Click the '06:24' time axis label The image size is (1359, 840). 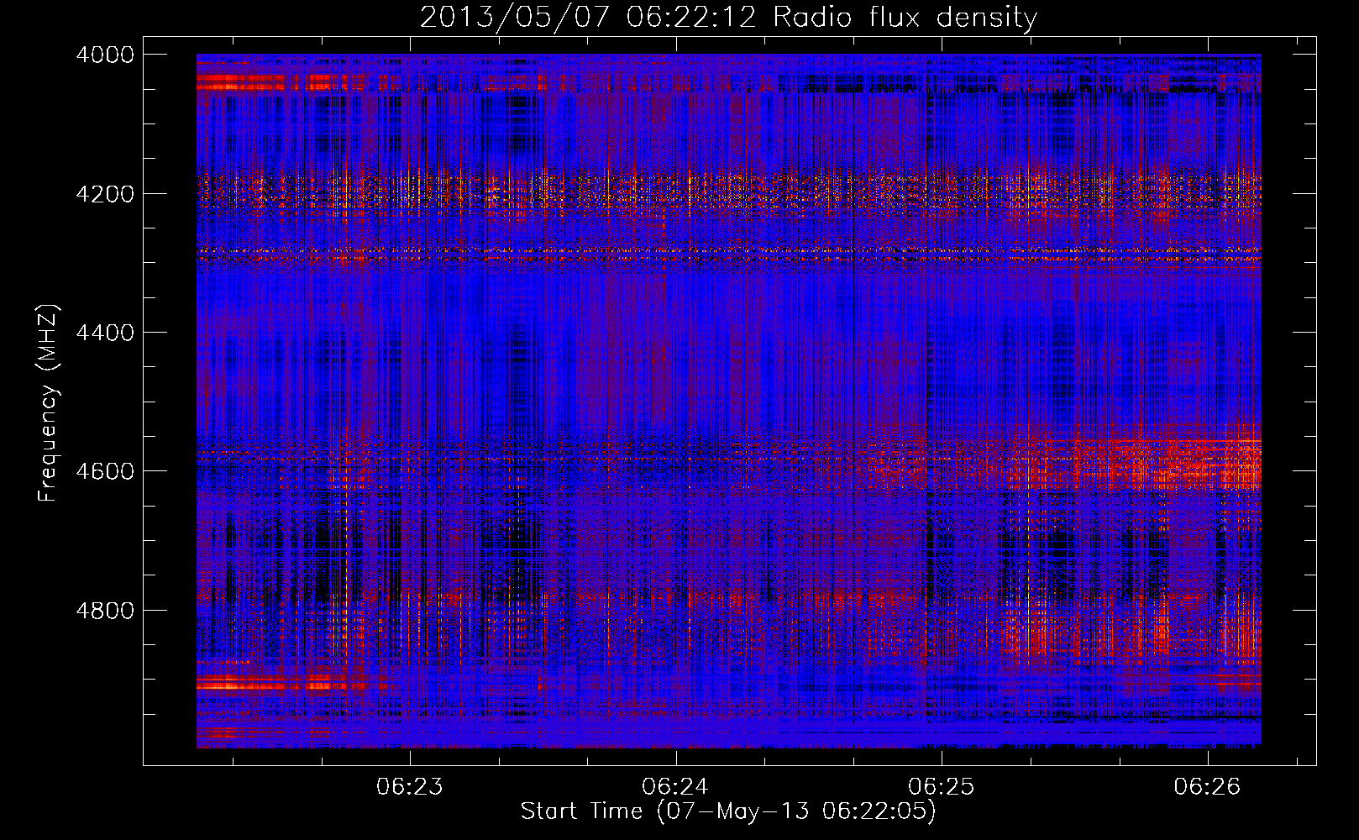[x=675, y=787]
